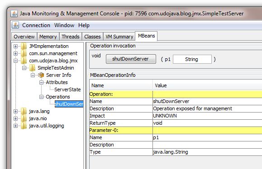Click the Server Info MBean icon
Image resolution: width=262 pixels, height=169 pixels.
(41, 75)
